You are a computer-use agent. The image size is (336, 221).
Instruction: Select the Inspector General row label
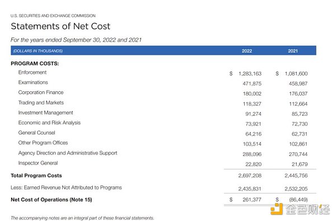coord(38,163)
